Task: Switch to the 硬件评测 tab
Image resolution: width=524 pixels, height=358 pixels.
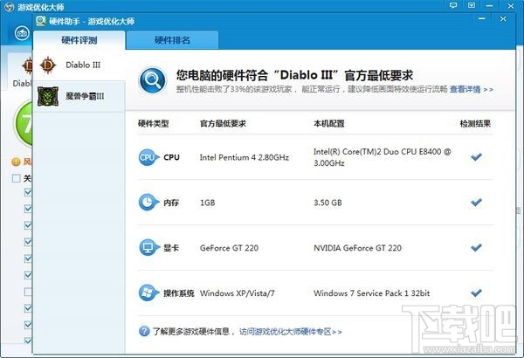Action: coord(79,40)
